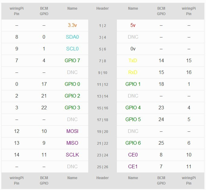Screen dimensions: 206x190
Task: Select the SCL0 pin name
Action: click(x=72, y=49)
